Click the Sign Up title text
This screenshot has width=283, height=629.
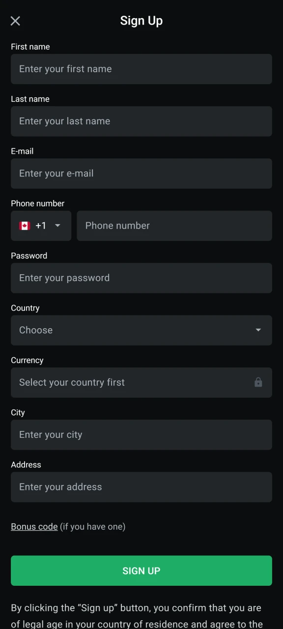(141, 20)
